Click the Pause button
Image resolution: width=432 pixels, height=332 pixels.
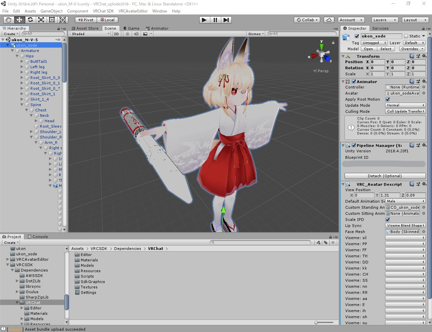[215, 20]
